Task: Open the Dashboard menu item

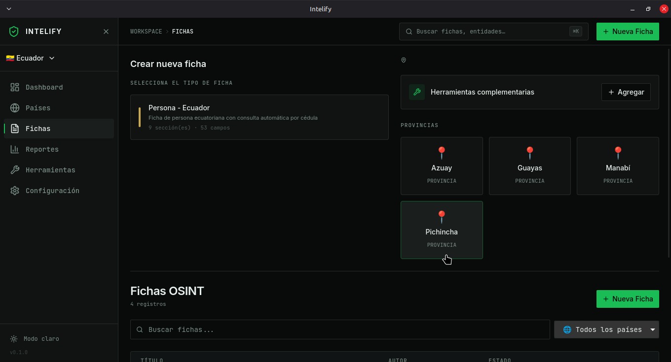Action: (59, 87)
